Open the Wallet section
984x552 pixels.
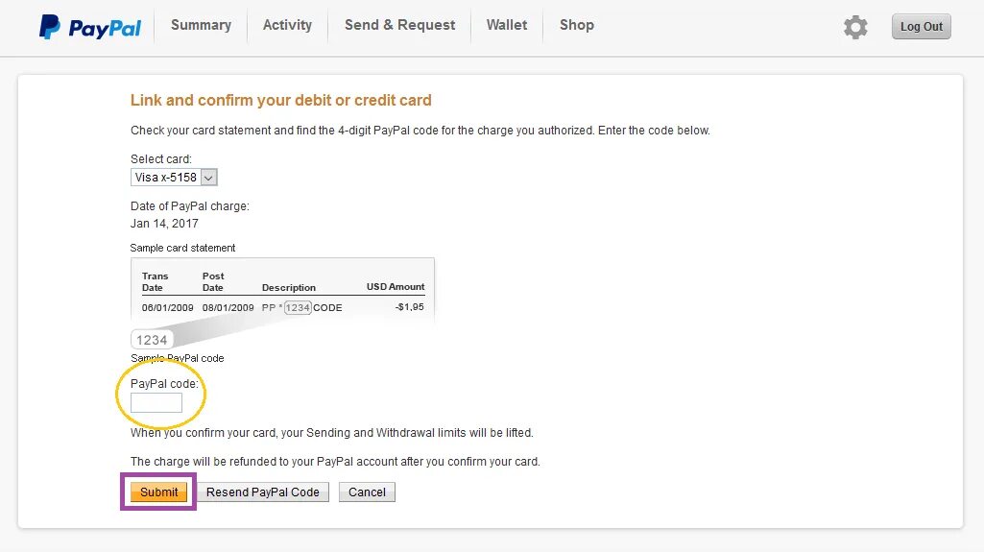tap(507, 25)
